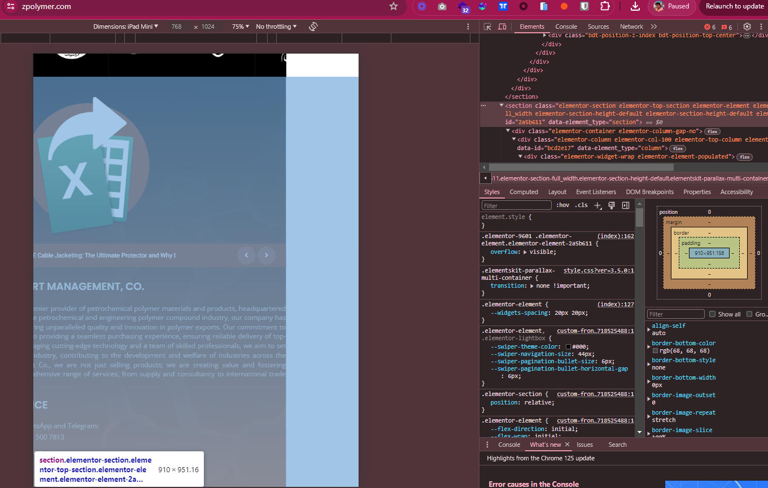This screenshot has height=488, width=768.
Task: Open the Dimensions iPad Mini dropdown
Action: point(125,27)
